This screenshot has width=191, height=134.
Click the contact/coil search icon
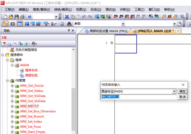point(108,16)
